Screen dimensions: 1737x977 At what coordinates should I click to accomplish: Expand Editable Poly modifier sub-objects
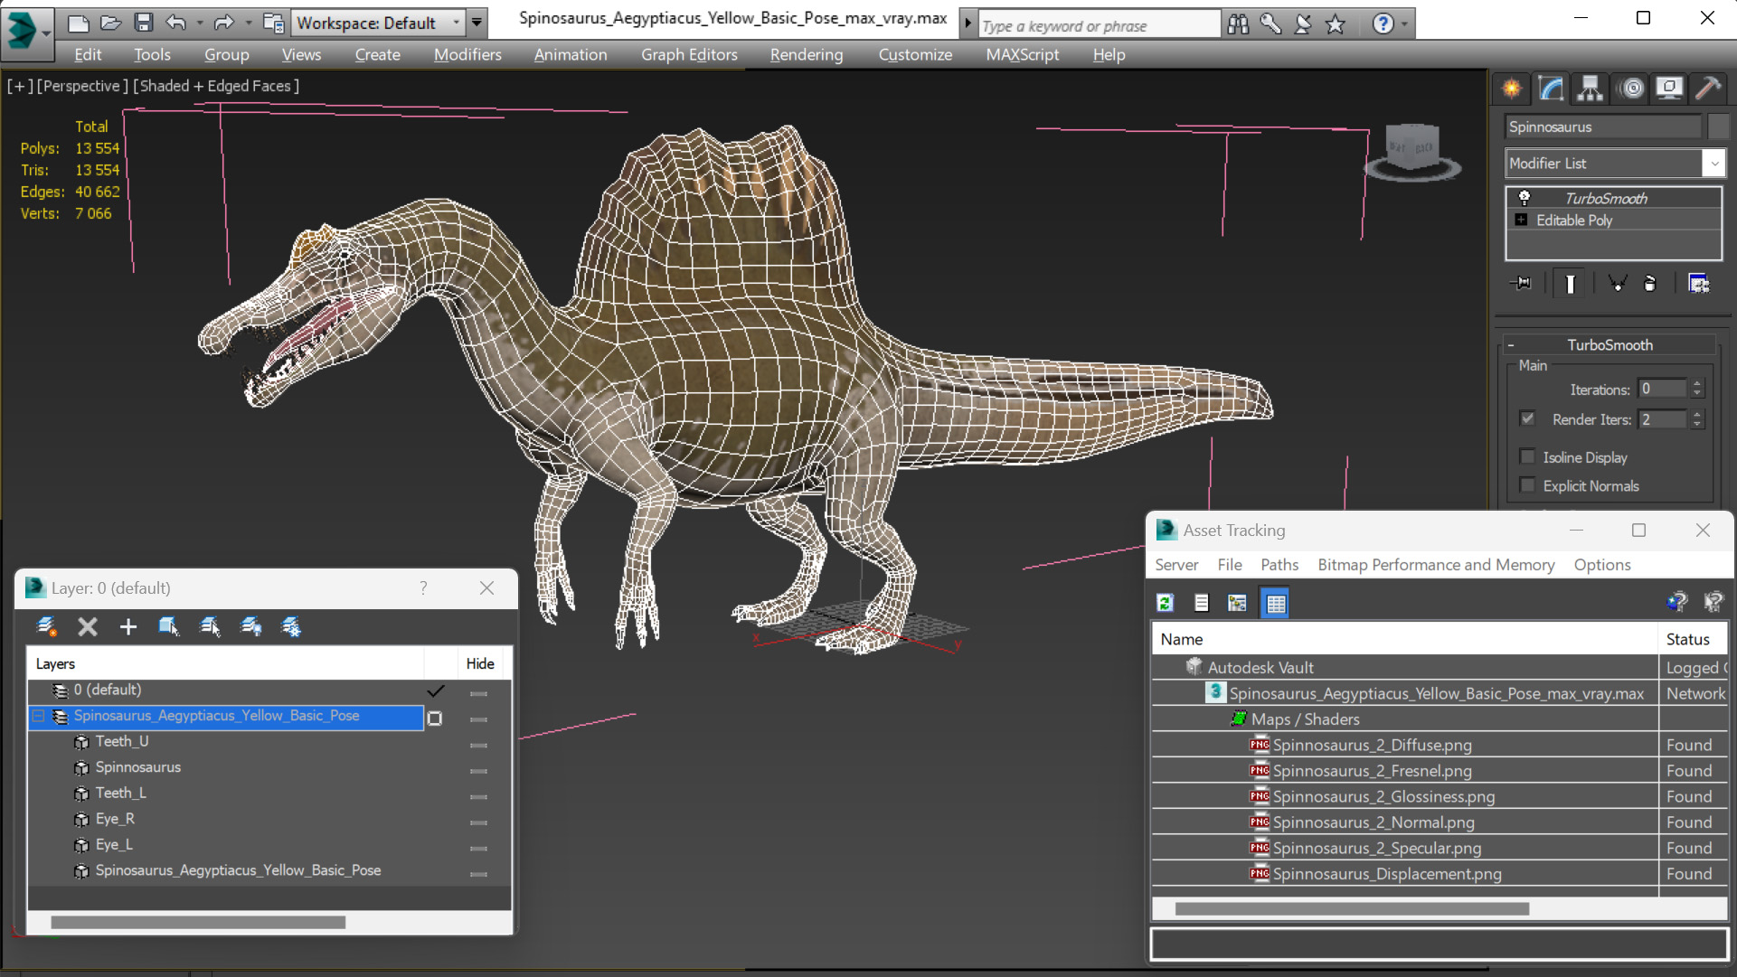1521,220
